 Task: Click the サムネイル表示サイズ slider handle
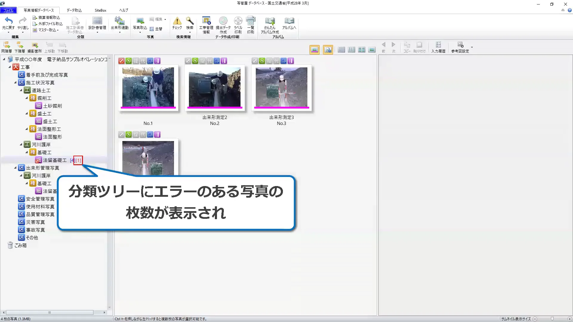pyautogui.click(x=552, y=319)
